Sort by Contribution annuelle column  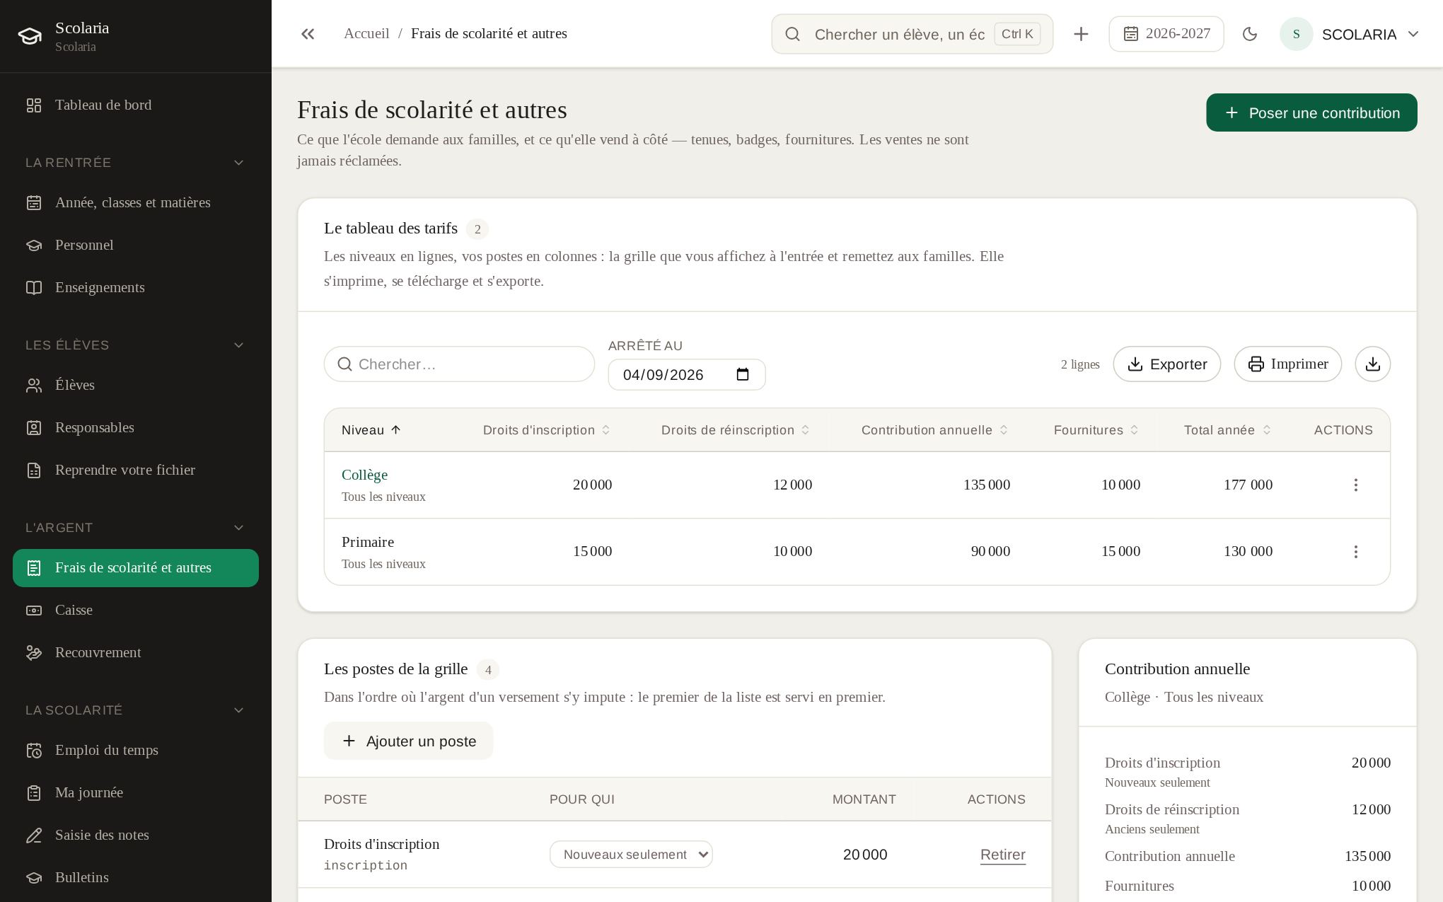(x=934, y=430)
